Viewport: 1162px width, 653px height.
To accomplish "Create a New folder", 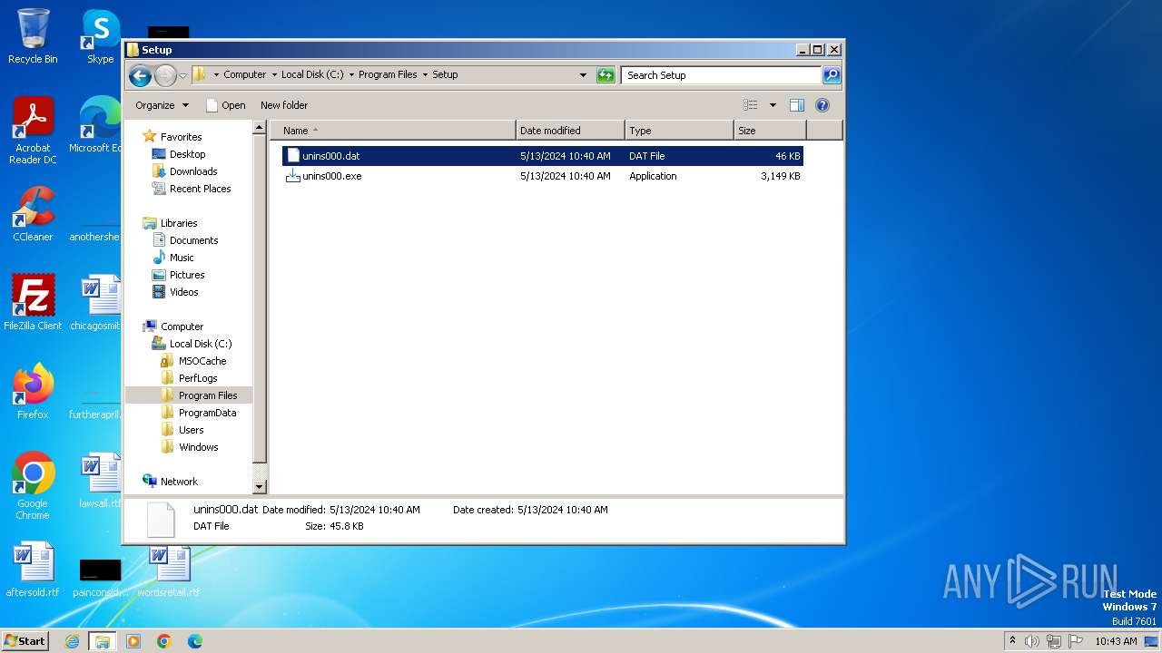I will coord(284,105).
